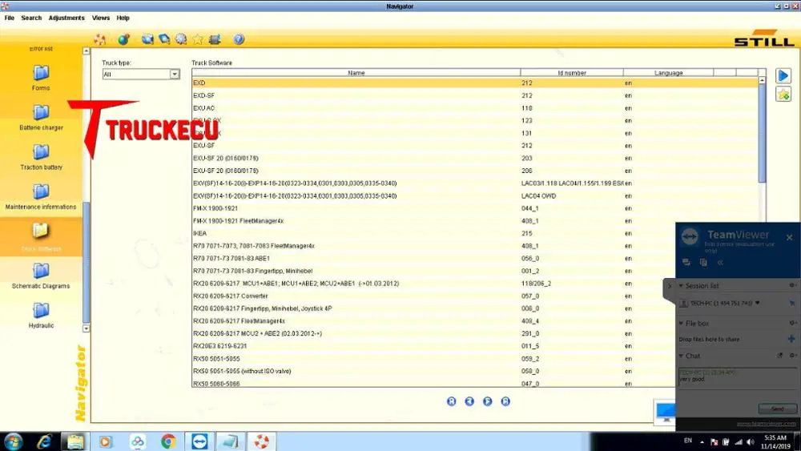Viewport: 801px width, 451px height.
Task: Open the Views menu
Action: tap(101, 18)
